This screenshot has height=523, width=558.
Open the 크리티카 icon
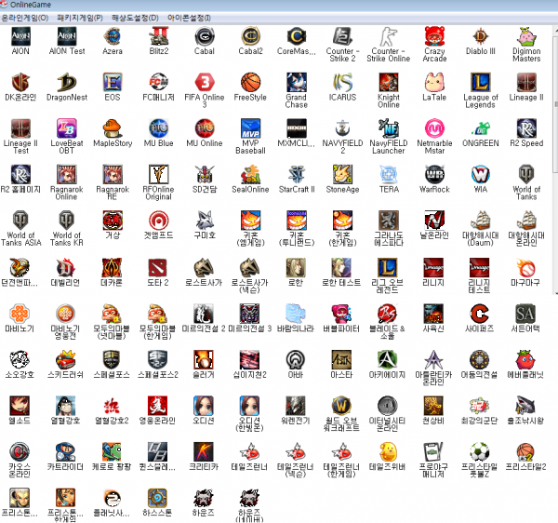pyautogui.click(x=204, y=451)
